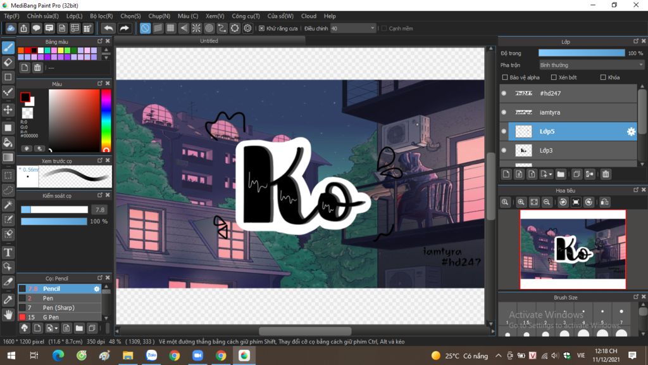The width and height of the screenshot is (648, 365).
Task: Undock the Hoa tiêu navigator panel
Action: point(636,190)
